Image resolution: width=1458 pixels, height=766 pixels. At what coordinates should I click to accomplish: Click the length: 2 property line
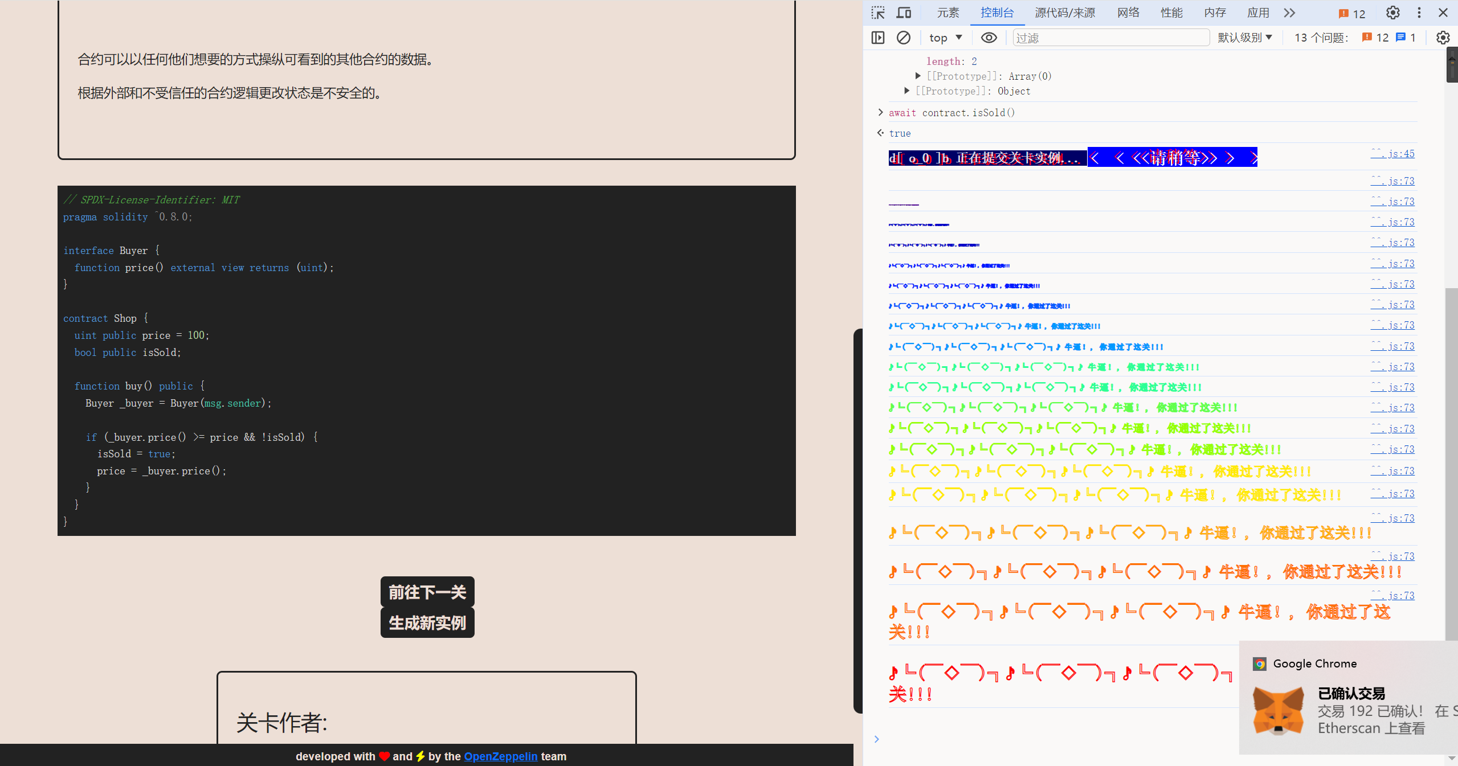(951, 62)
